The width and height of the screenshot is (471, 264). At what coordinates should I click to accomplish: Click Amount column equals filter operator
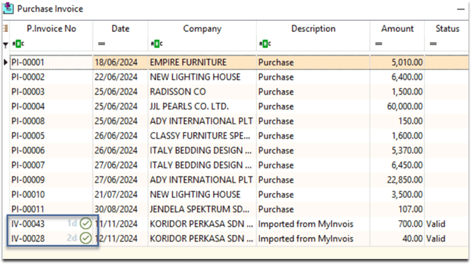pyautogui.click(x=378, y=44)
